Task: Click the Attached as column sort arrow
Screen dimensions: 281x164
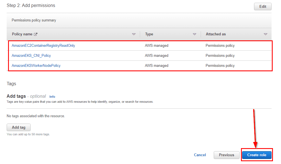Action: point(265,34)
